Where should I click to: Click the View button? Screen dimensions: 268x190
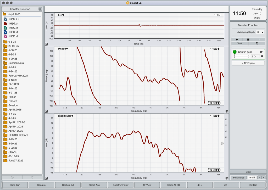(248, 172)
